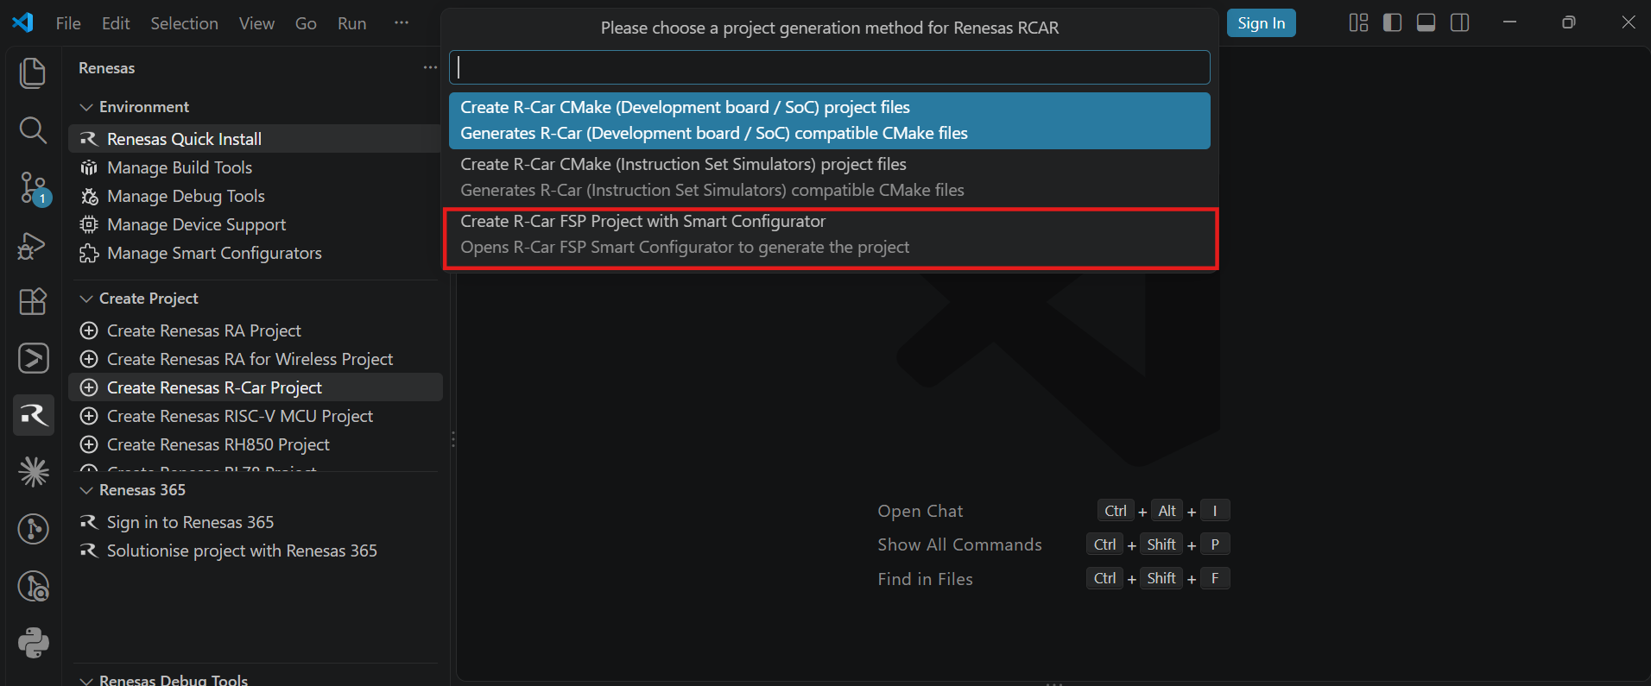The image size is (1651, 686).
Task: Select Renesas Quick Install
Action: coord(255,139)
